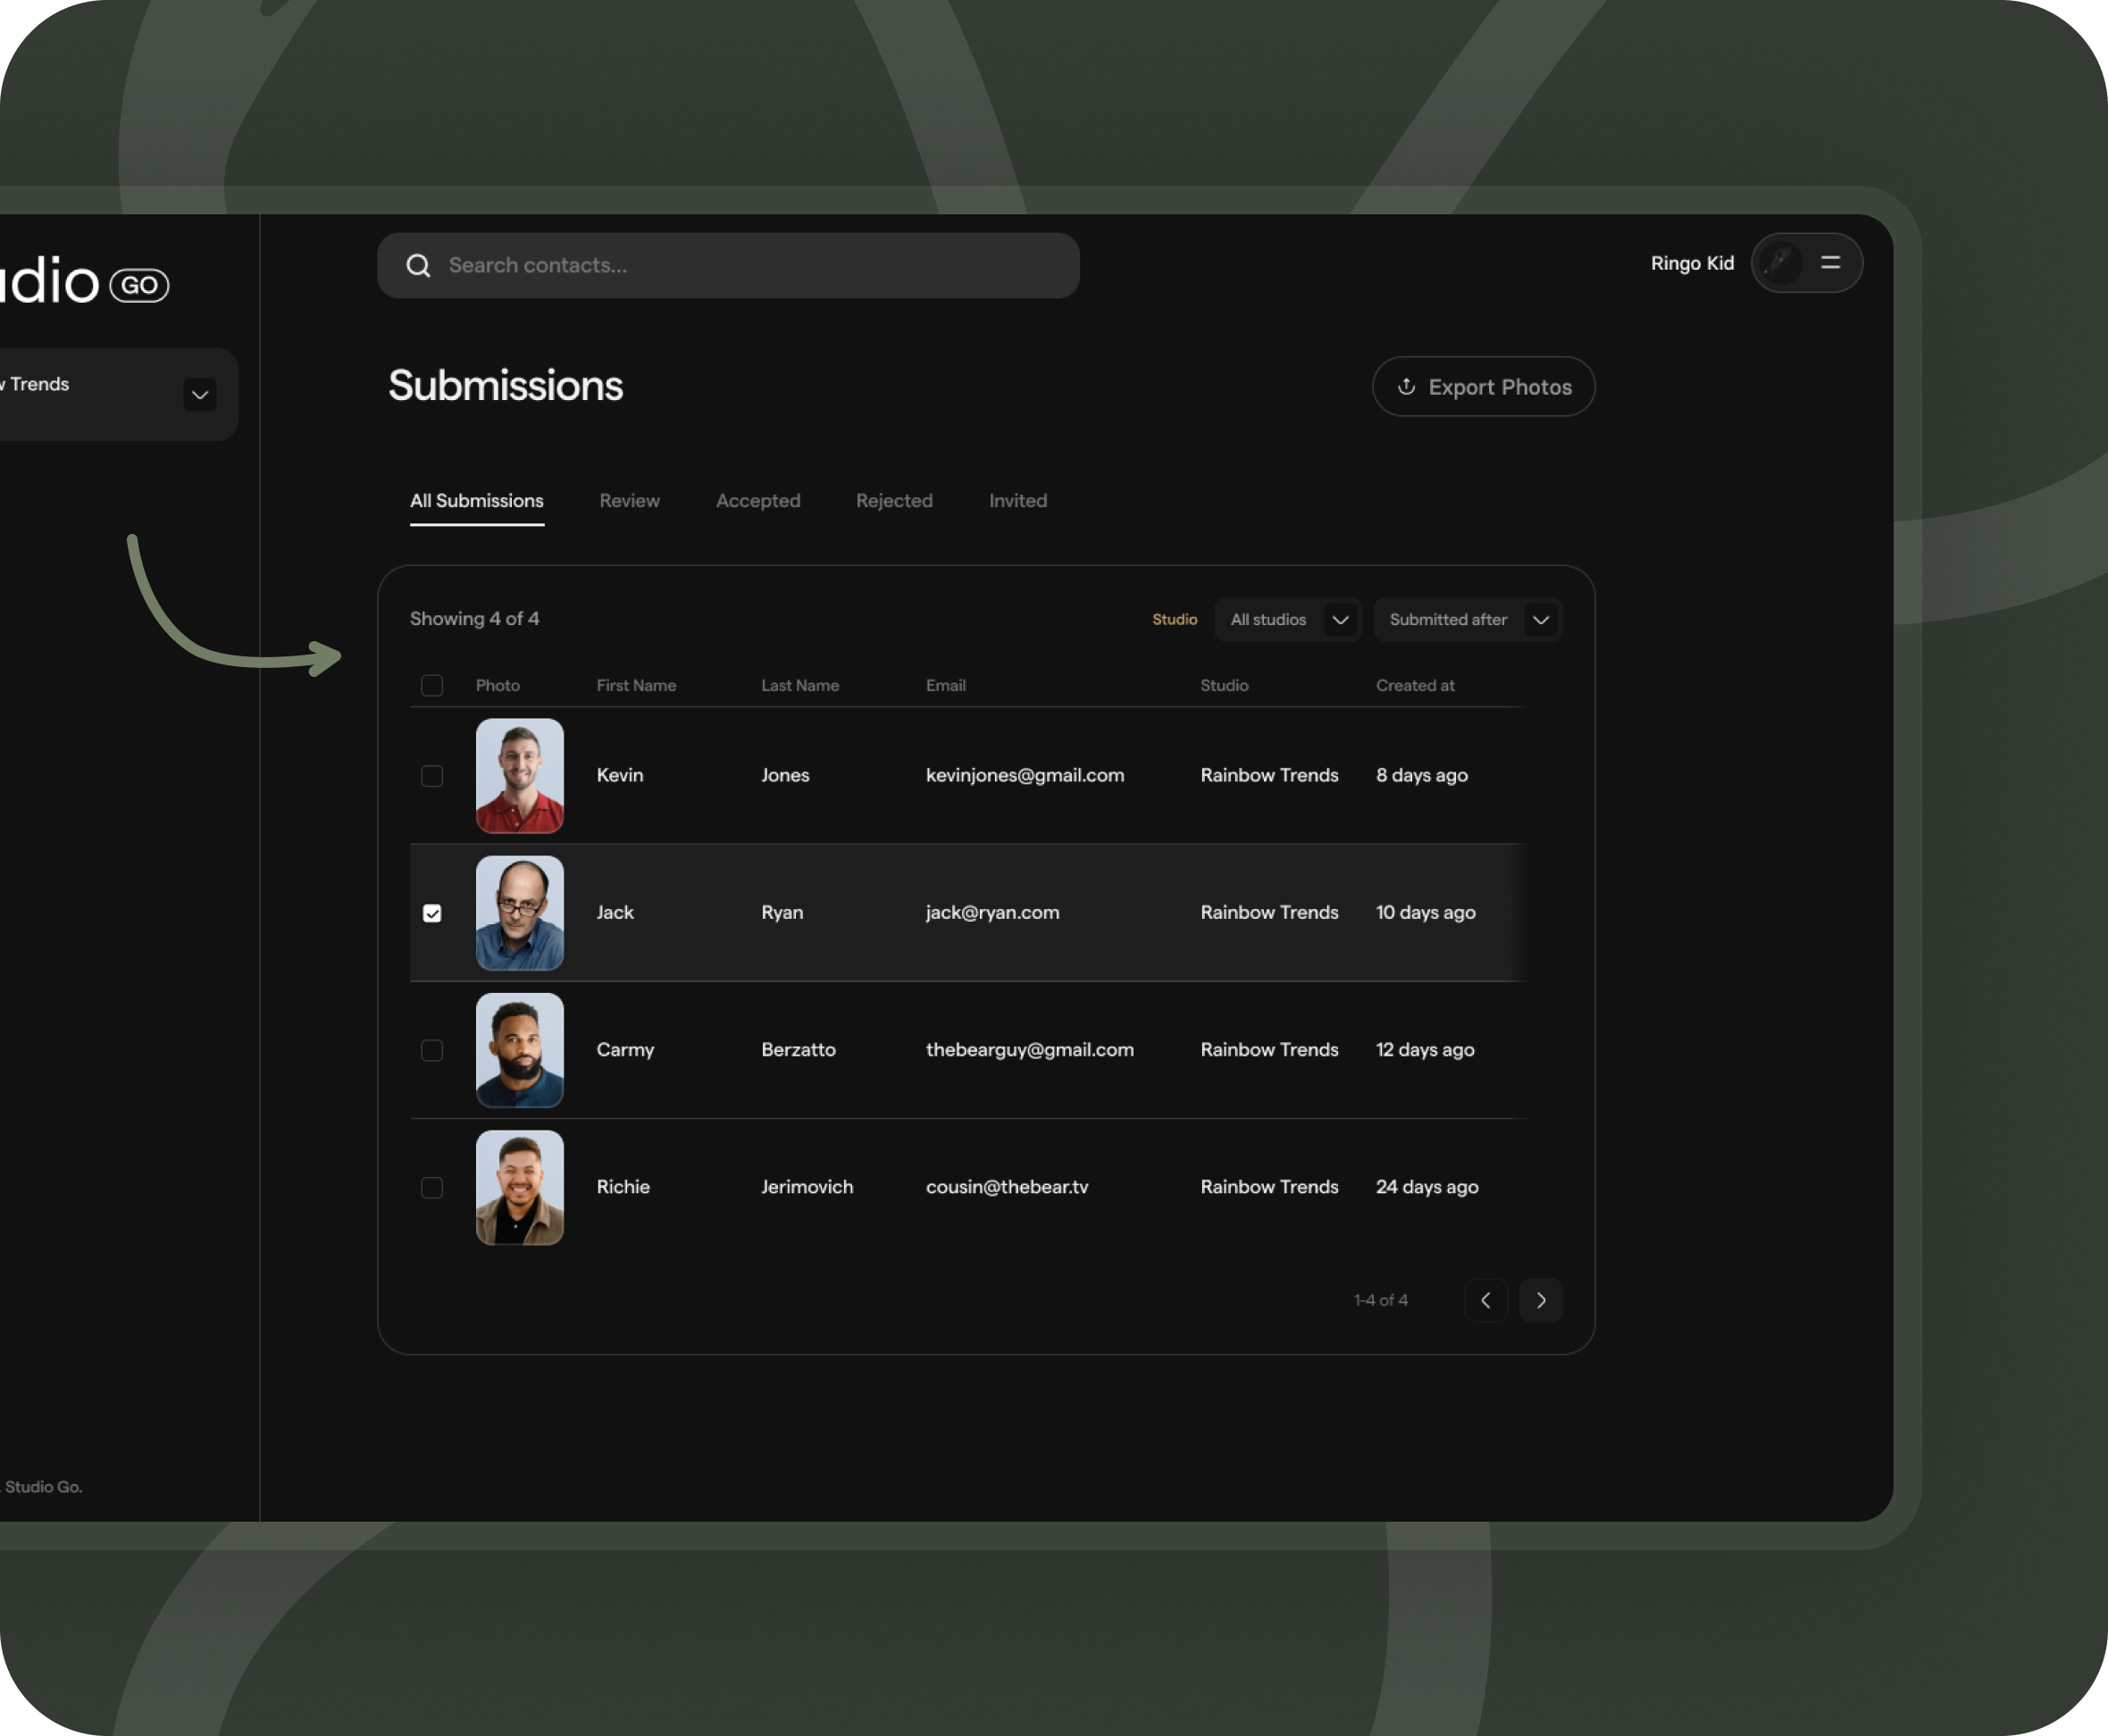Click the Export Photos button
Image resolution: width=2108 pixels, height=1736 pixels.
tap(1483, 387)
